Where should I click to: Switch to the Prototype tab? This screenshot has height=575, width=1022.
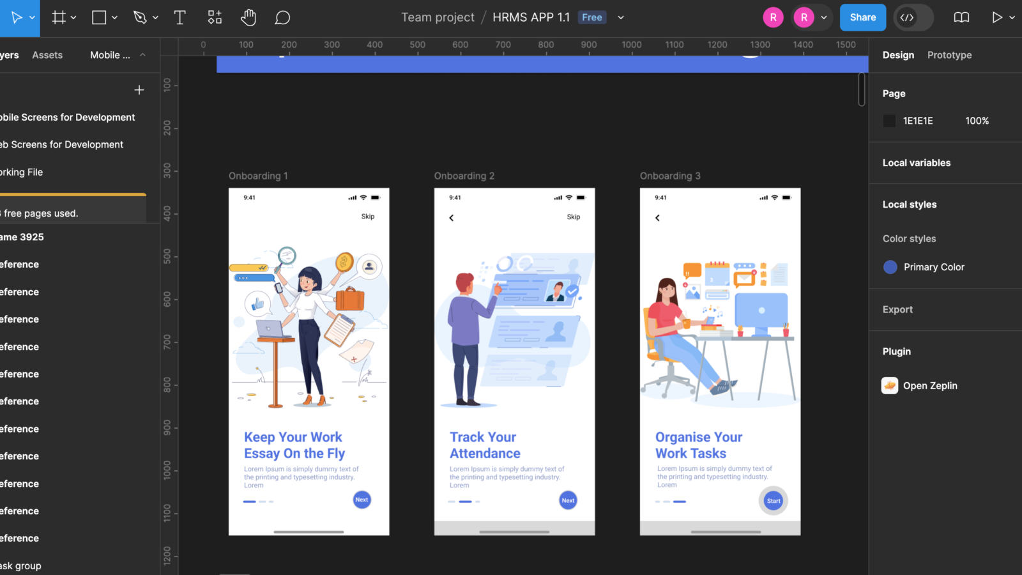(949, 55)
